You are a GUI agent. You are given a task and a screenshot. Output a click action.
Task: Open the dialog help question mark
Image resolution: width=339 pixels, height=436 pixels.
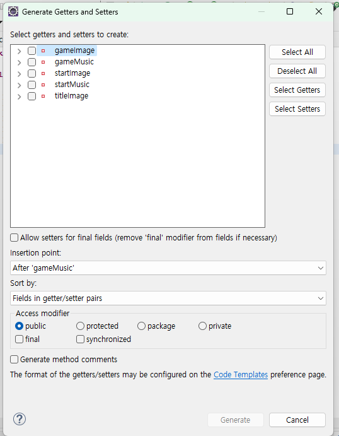pos(20,419)
